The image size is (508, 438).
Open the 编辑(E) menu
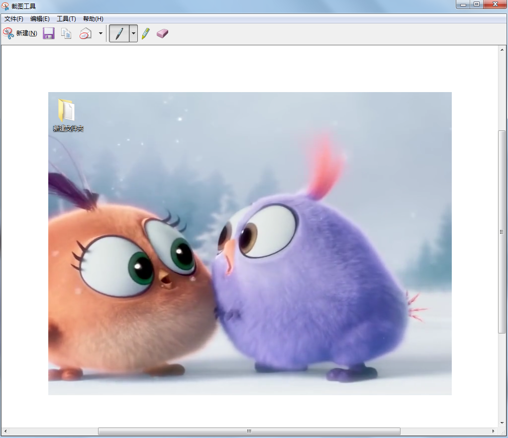pos(40,19)
